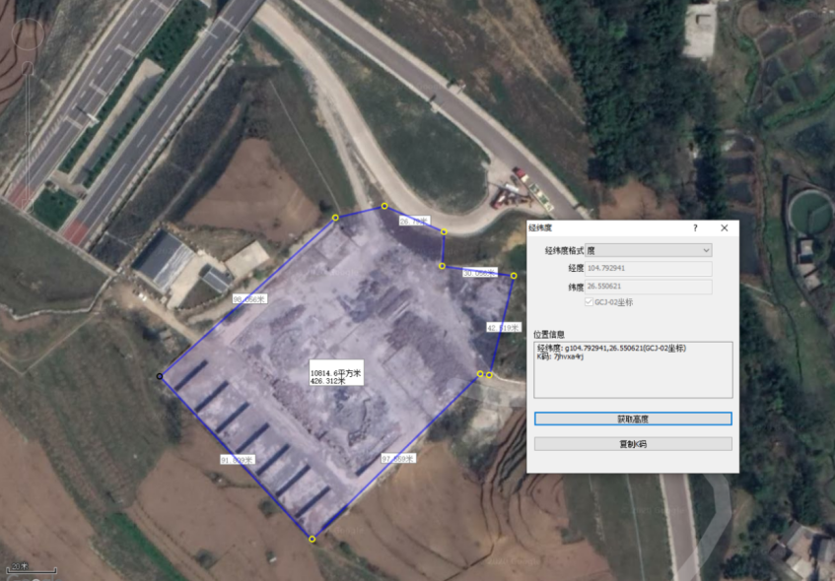
Task: Select the rightmost yellow polygon vertex
Action: (x=514, y=276)
